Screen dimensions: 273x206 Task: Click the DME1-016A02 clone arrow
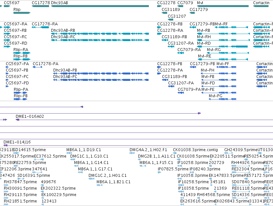pyautogui.click(x=18, y=120)
